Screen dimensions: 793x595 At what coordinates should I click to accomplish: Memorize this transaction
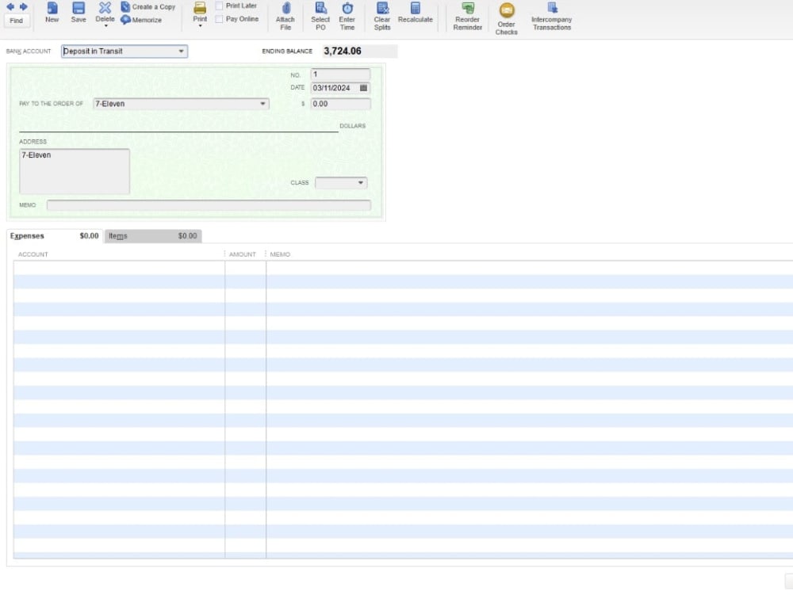141,20
